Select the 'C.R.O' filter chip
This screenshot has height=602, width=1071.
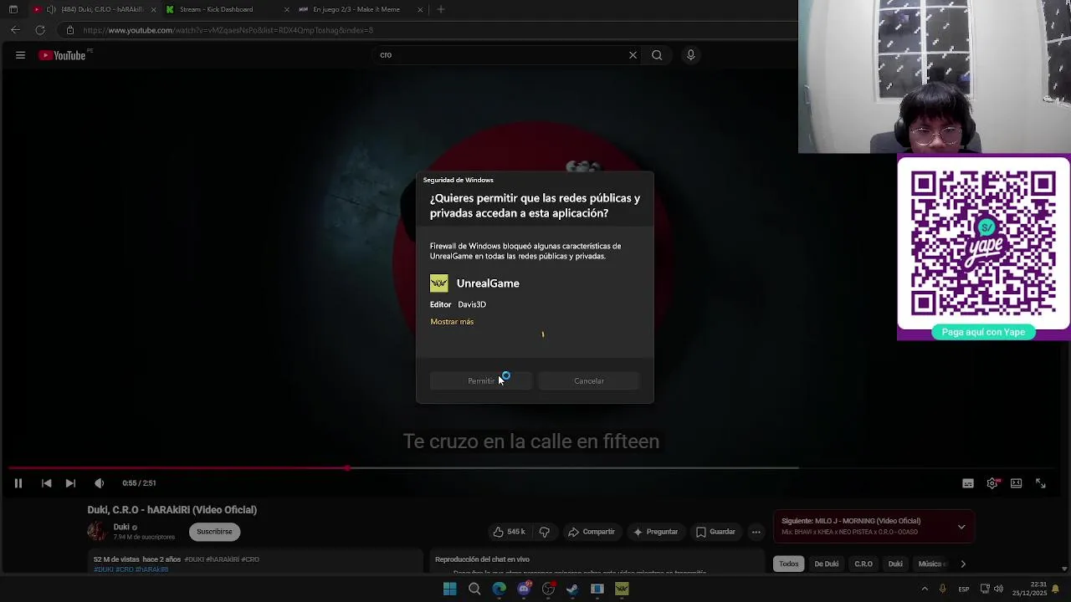[x=863, y=564]
